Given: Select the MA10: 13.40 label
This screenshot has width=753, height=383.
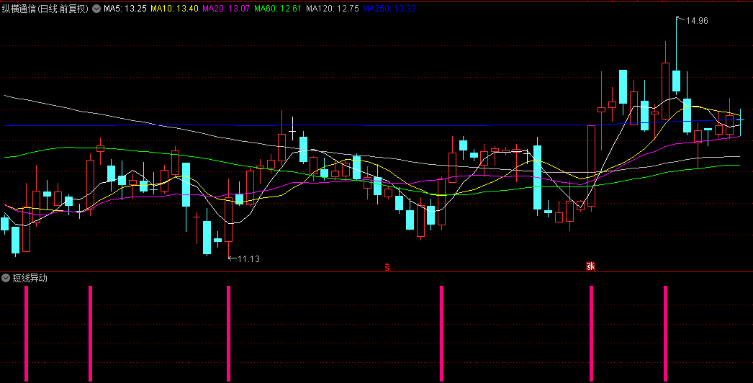Looking at the screenshot, I should (174, 9).
